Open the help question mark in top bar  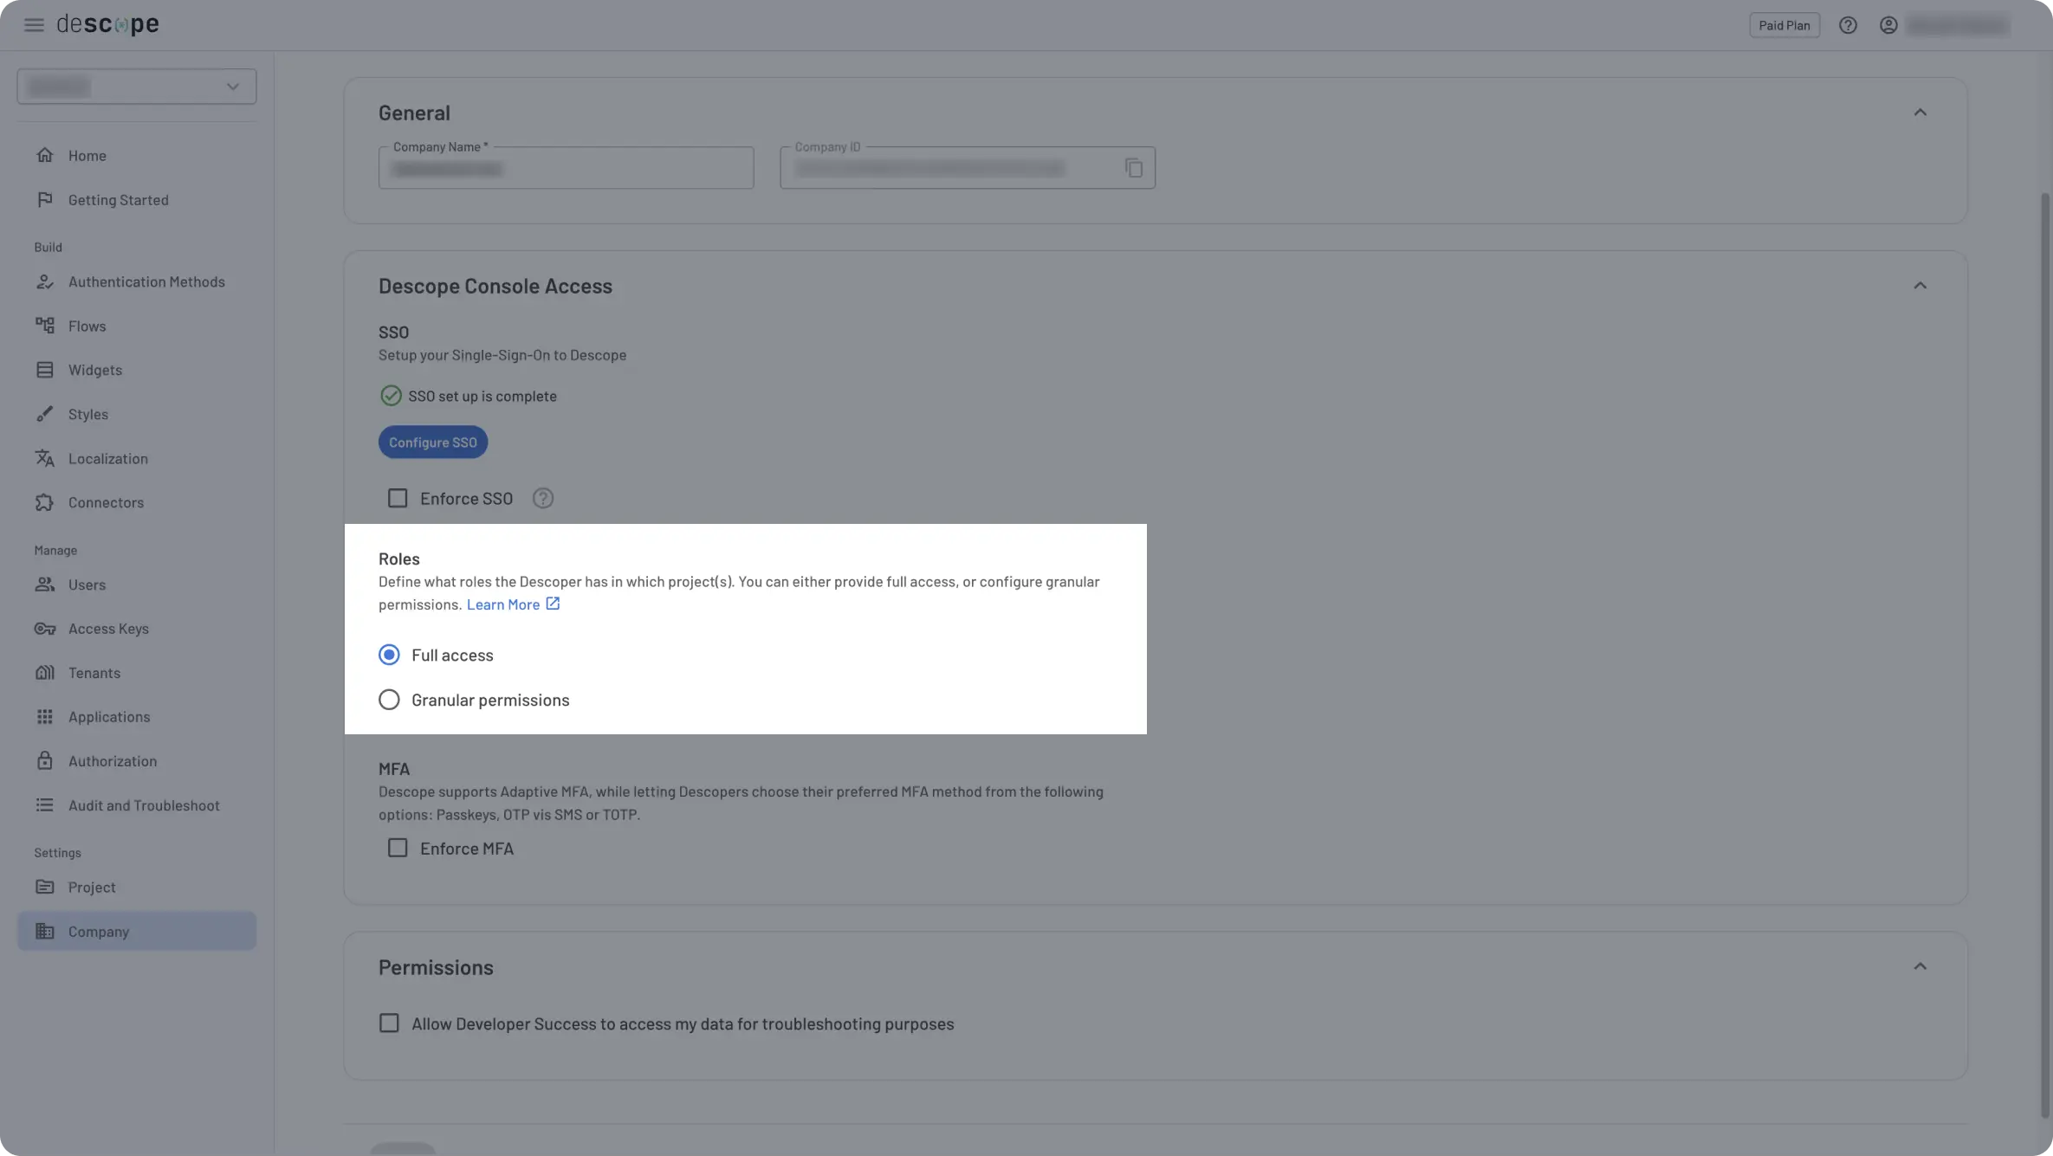pos(1849,24)
